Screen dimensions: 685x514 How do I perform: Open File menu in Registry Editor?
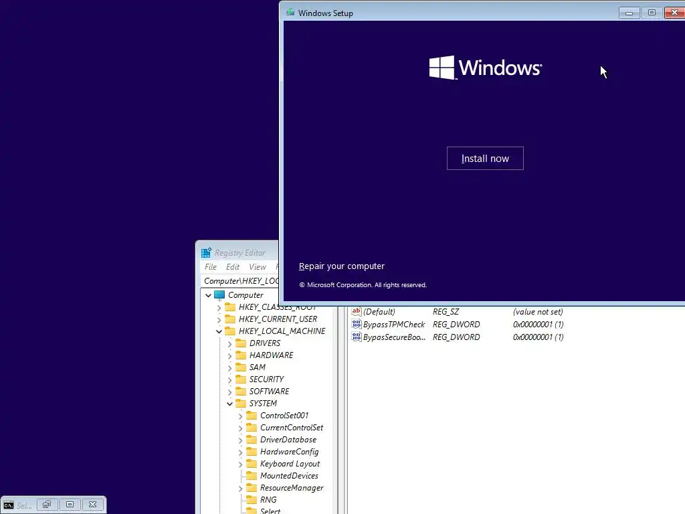coord(211,266)
